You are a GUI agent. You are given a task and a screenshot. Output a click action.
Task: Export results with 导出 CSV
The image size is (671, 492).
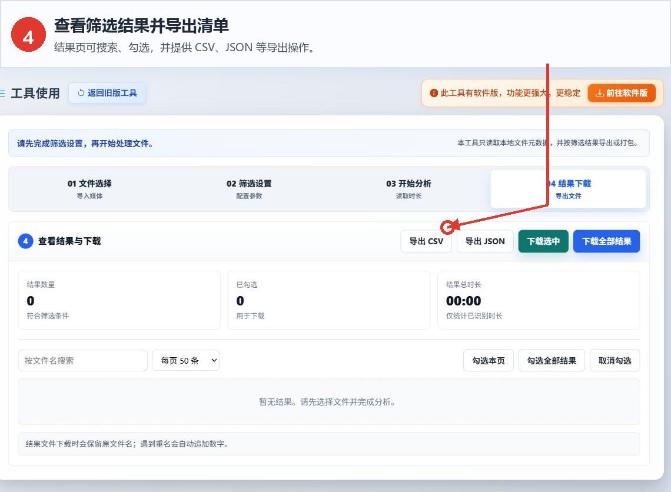tap(426, 241)
